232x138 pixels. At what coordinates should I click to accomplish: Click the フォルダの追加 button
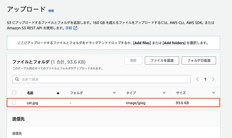click(199, 60)
